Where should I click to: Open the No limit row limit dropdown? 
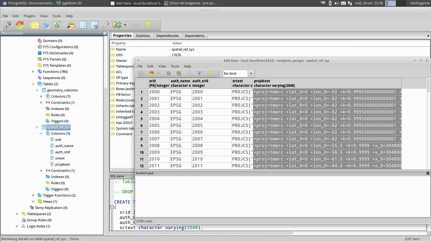tap(251, 73)
